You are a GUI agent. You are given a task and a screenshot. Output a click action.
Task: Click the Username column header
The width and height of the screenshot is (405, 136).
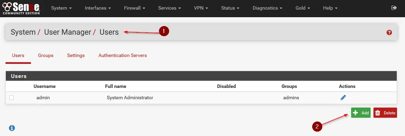[44, 86]
